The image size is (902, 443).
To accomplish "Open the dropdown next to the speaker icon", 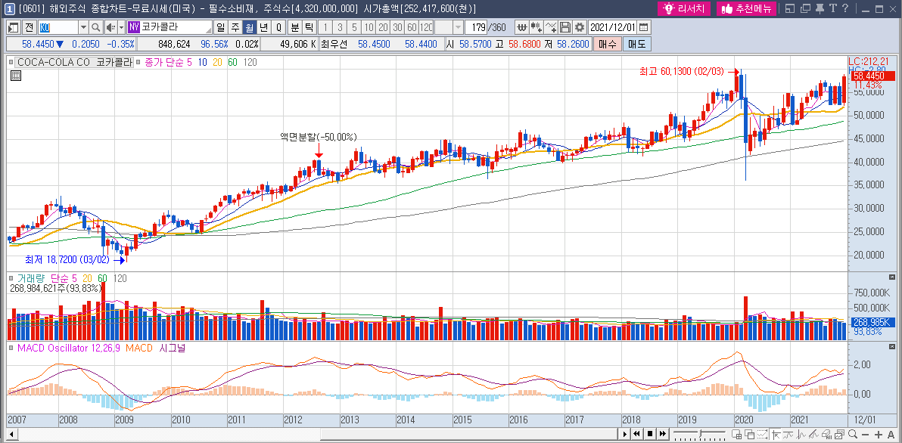I will coord(121,27).
